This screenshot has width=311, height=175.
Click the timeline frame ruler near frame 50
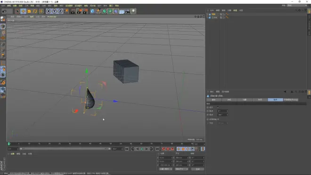pyautogui.click(x=111, y=143)
